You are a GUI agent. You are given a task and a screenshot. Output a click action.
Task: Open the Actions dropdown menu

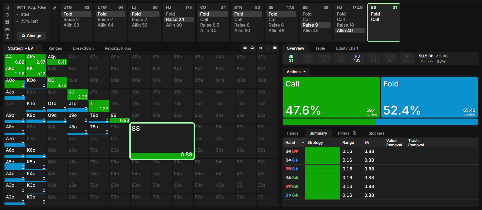pos(296,72)
